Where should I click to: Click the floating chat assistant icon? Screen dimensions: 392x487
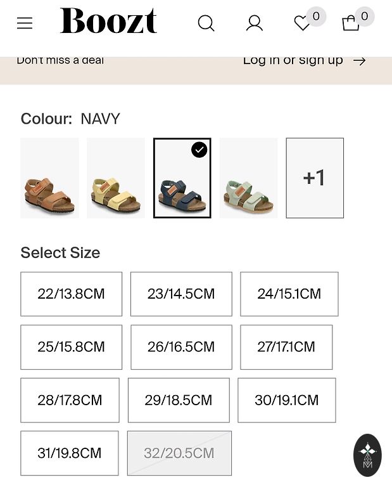pyautogui.click(x=367, y=455)
